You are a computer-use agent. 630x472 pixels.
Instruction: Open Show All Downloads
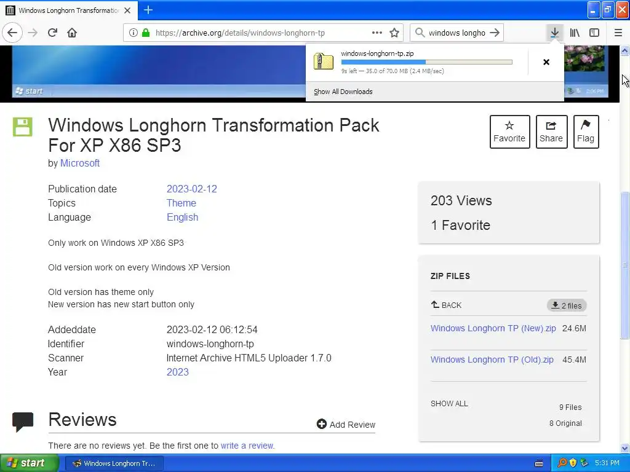pos(343,92)
